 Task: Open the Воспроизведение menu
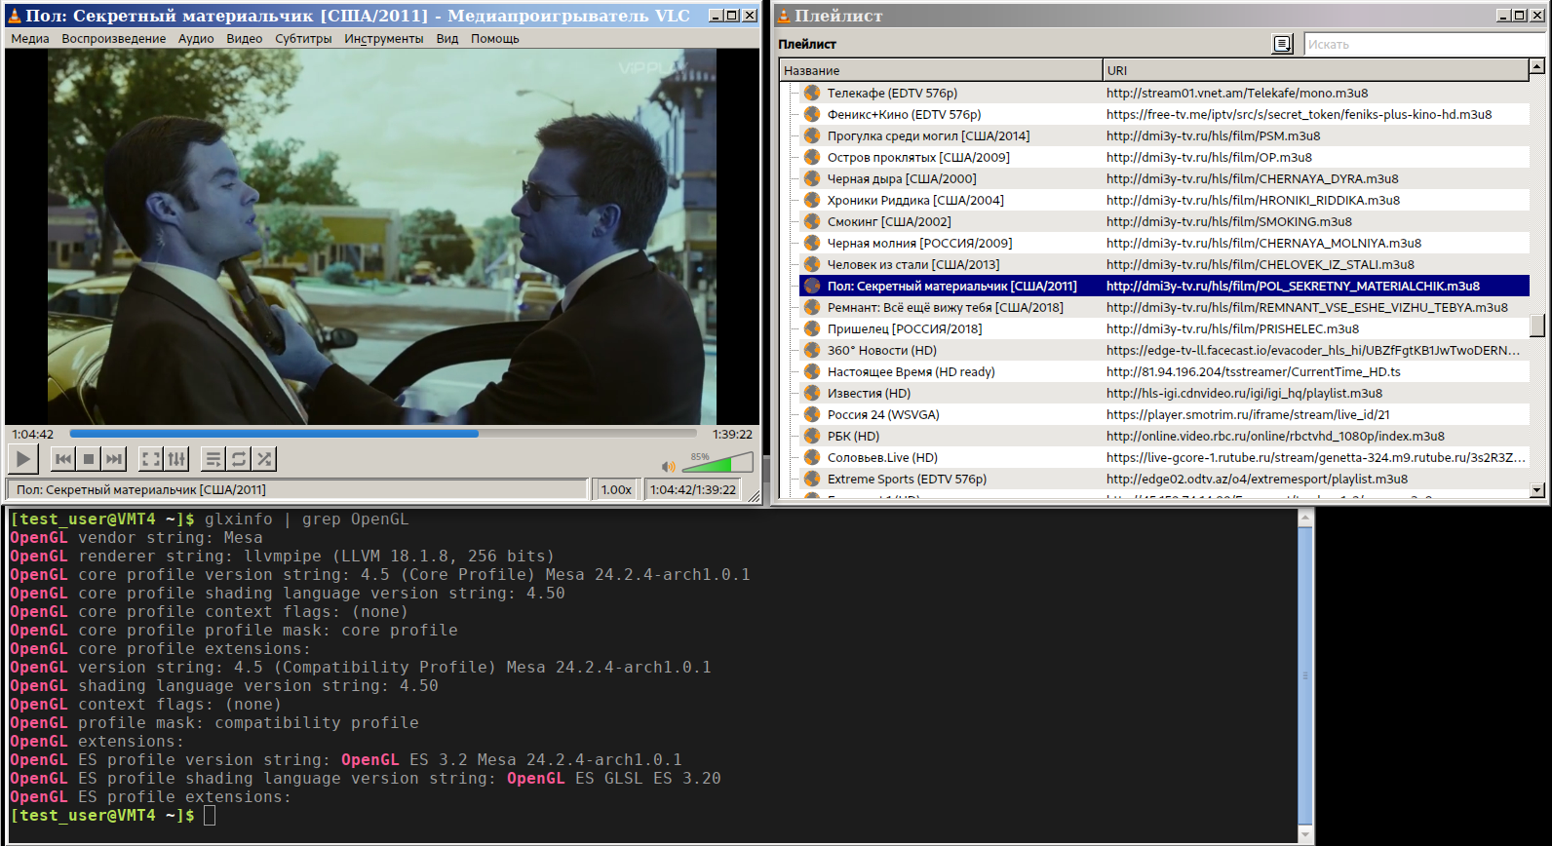point(114,39)
